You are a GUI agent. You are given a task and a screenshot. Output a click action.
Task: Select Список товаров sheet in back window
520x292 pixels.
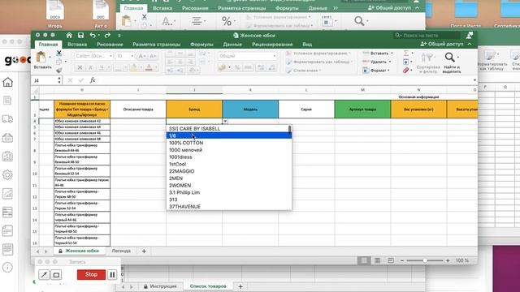[x=208, y=286]
